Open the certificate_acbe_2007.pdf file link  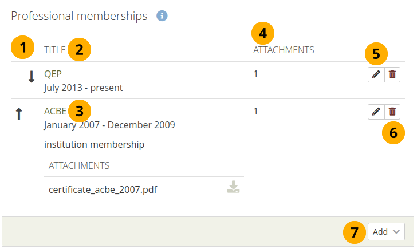point(103,190)
